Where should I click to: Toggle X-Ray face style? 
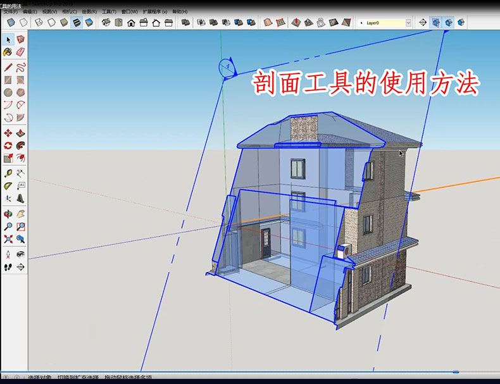coord(10,23)
